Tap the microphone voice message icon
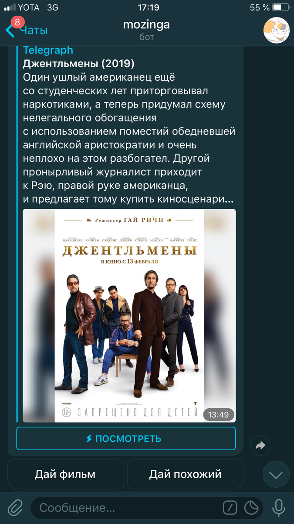The height and width of the screenshot is (524, 294). tap(278, 507)
